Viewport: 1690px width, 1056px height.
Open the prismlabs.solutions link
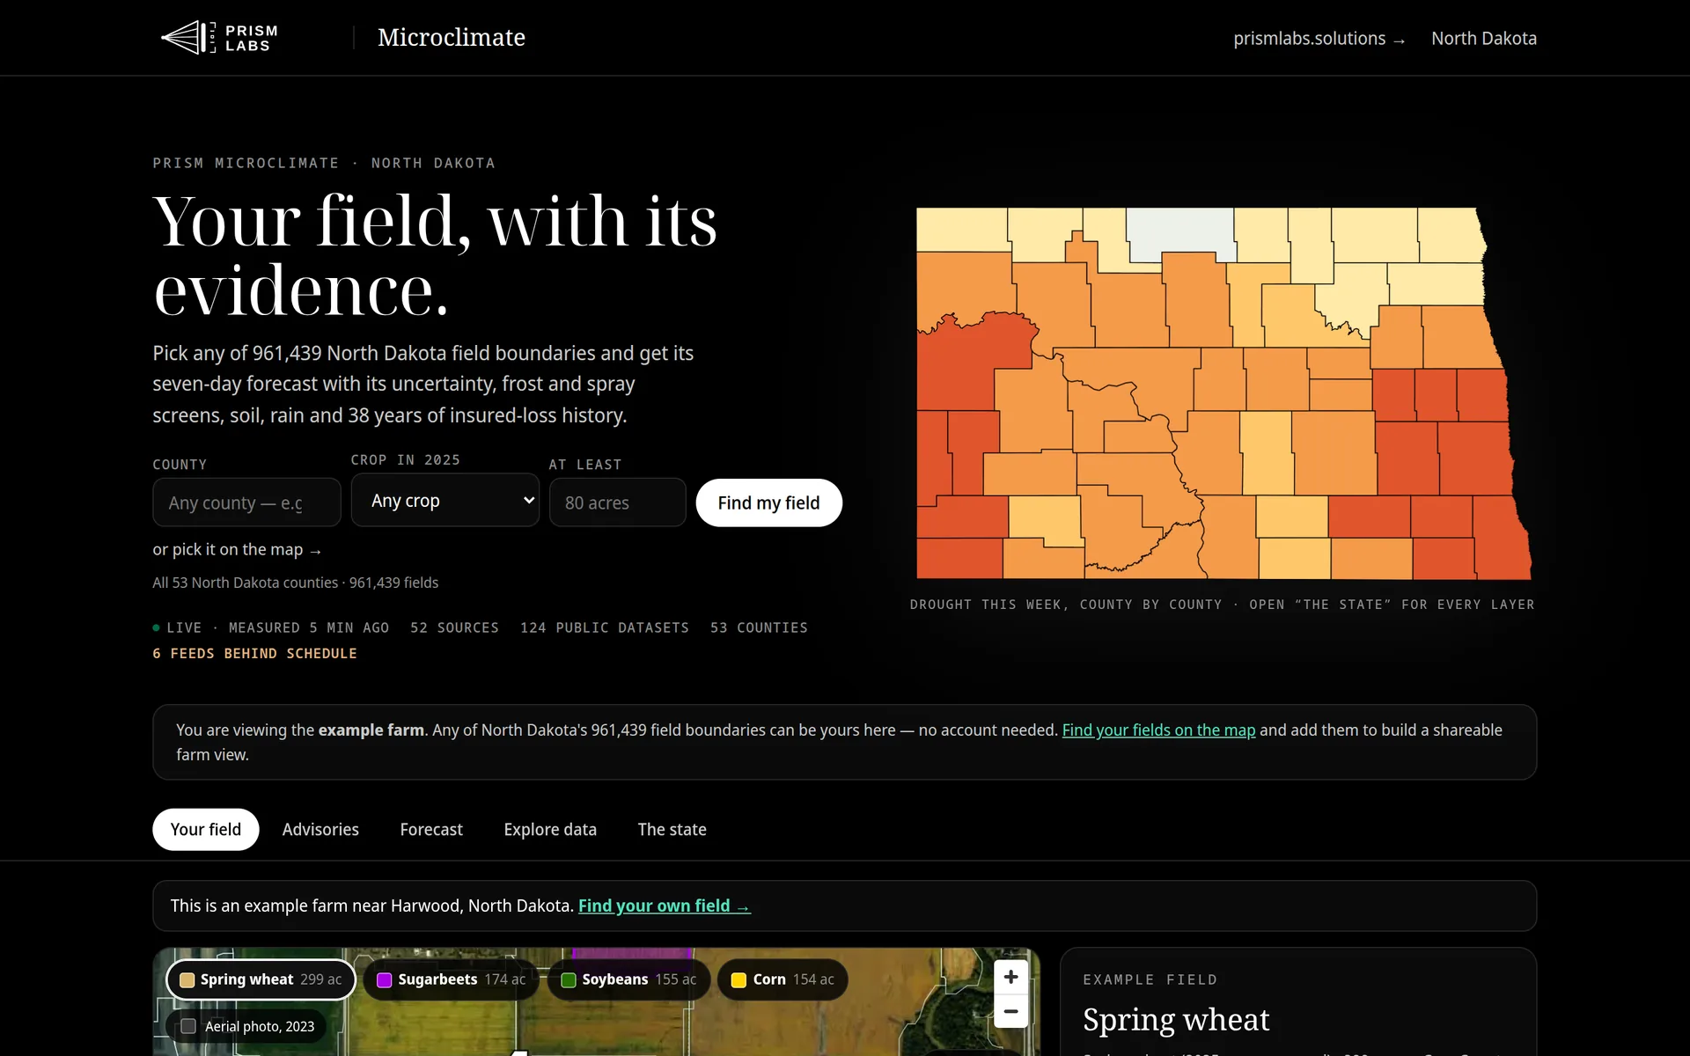pos(1319,39)
